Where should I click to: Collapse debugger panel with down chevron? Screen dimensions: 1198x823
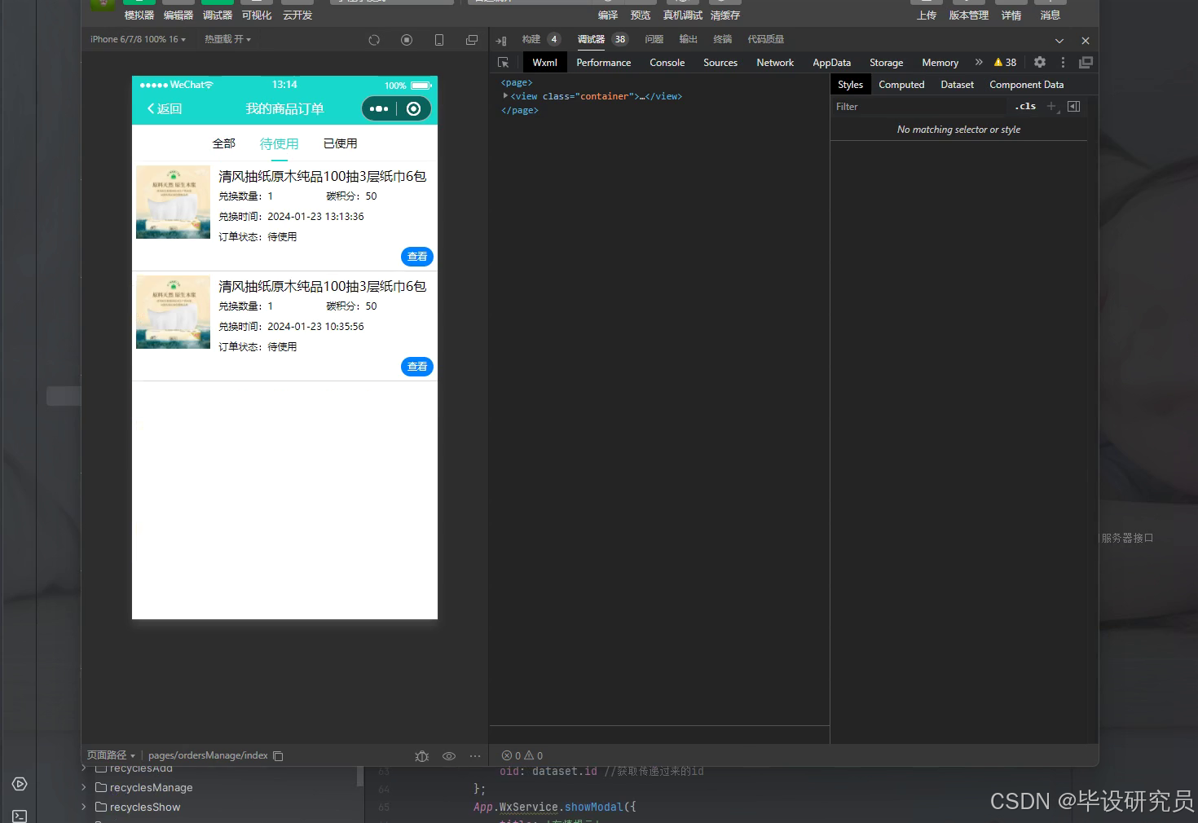pyautogui.click(x=1059, y=40)
